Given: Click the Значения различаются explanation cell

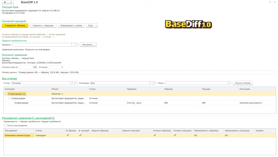Looking at the screenshot, I should (257, 103).
